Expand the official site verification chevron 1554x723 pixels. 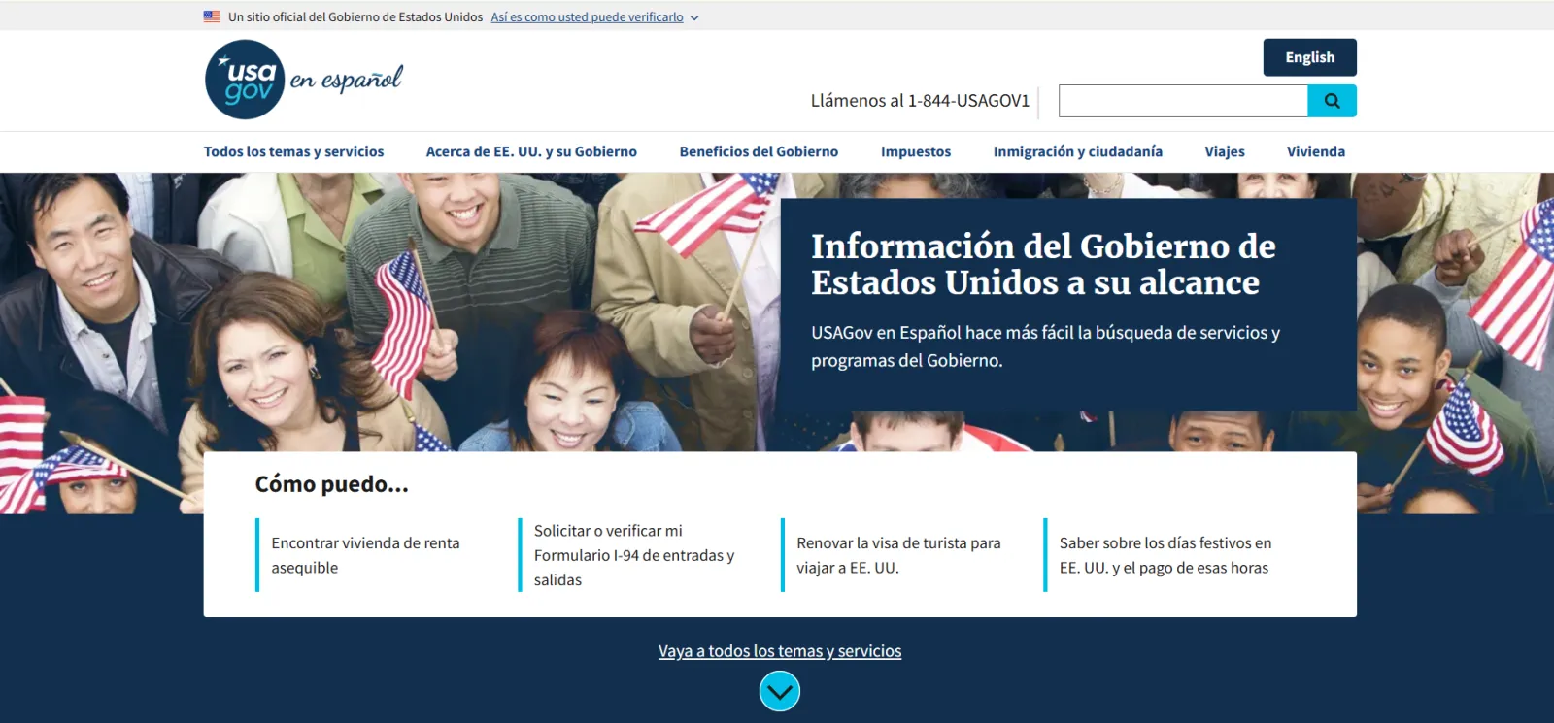[x=694, y=17]
